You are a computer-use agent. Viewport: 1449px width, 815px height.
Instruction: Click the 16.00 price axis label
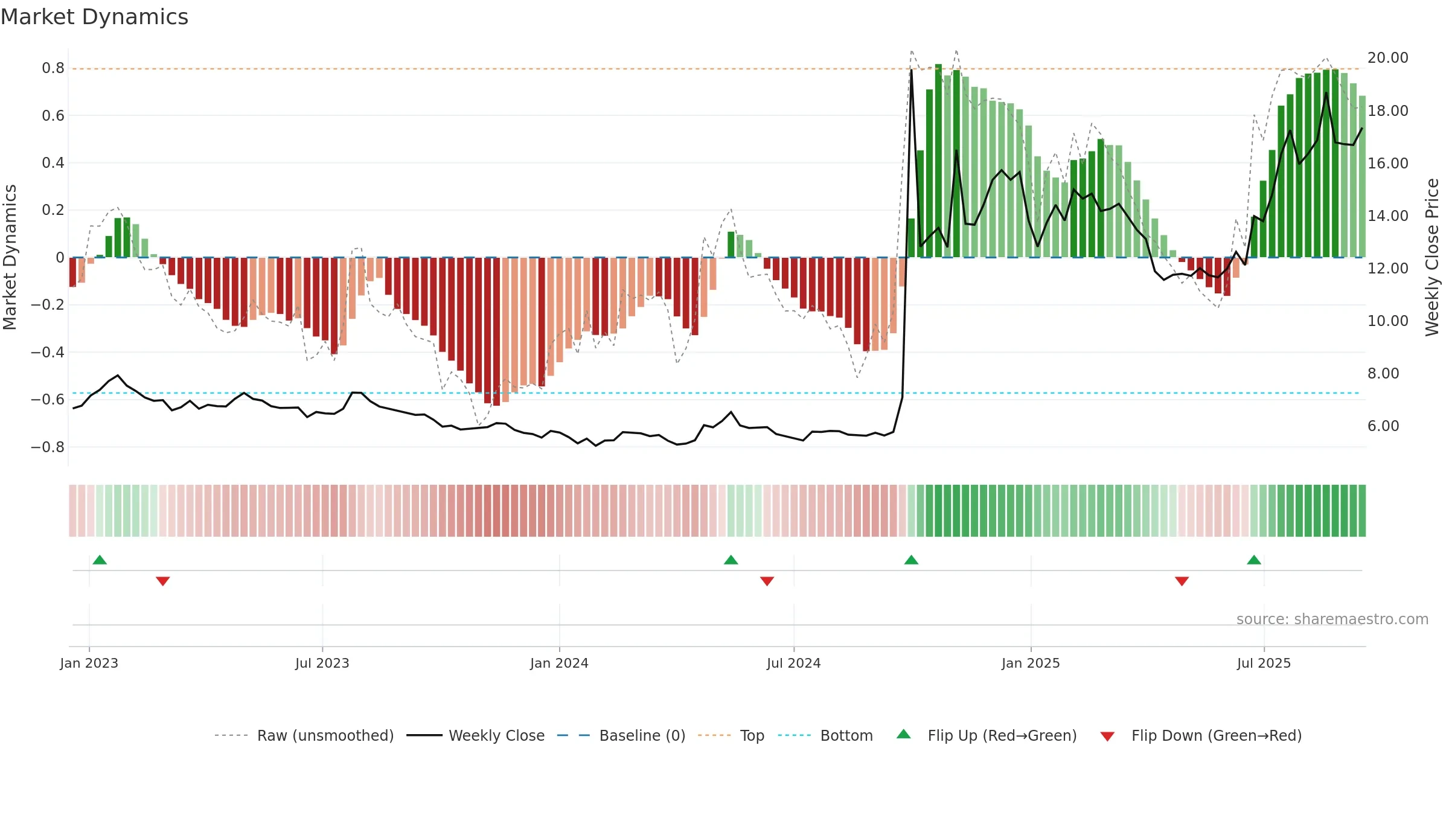pyautogui.click(x=1388, y=163)
